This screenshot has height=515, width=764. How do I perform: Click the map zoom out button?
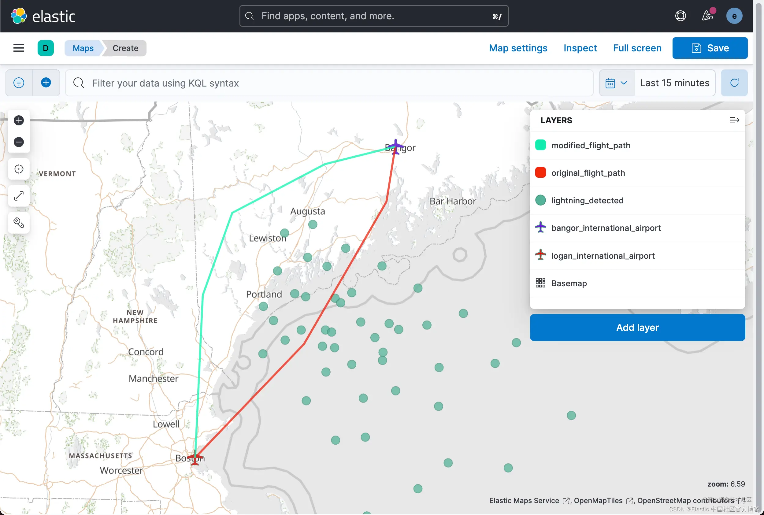(19, 142)
